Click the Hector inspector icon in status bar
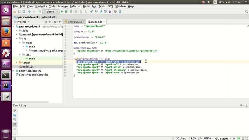The image size is (249, 140). pos(243,138)
